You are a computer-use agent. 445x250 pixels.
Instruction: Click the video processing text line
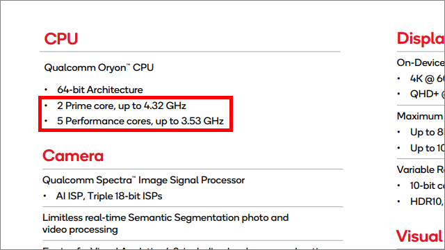click(80, 230)
